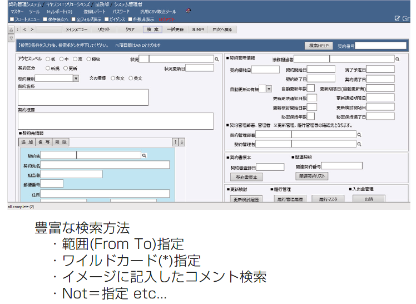Click the JUMP! button
The height and width of the screenshot is (304, 416).
198,30
